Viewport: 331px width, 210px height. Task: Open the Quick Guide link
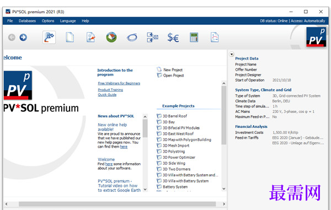point(107,95)
